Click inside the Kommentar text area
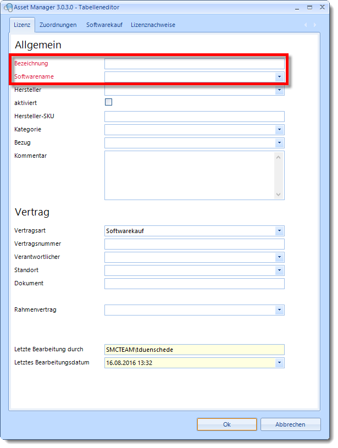This screenshot has height=448, width=338. point(190,175)
